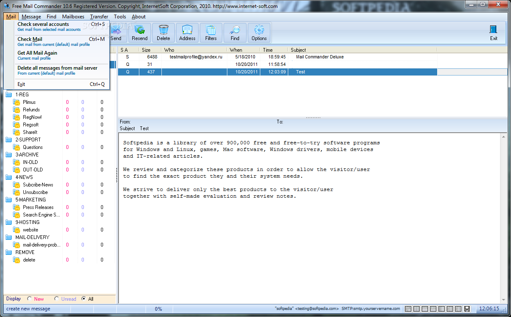The image size is (511, 317).
Task: Select the Unread display radio button
Action: (57, 299)
